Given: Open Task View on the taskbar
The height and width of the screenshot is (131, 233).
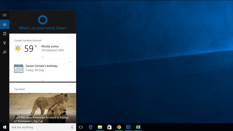Looking at the screenshot, I should [x=81, y=127].
